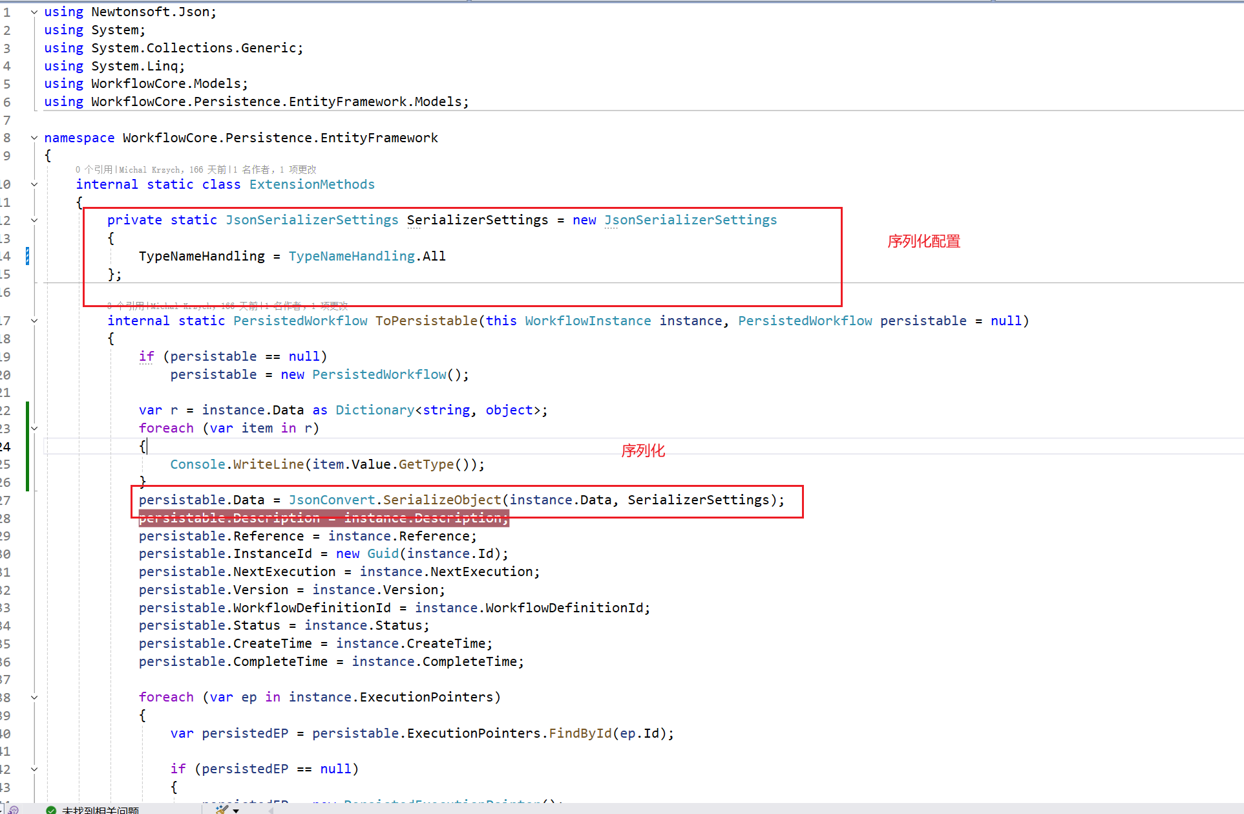
Task: Fold the if persistedEP == null block
Action: 34,769
